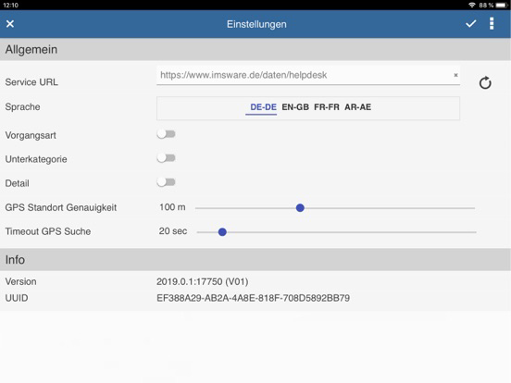
Task: Clear the Service URL field
Action: click(x=455, y=75)
